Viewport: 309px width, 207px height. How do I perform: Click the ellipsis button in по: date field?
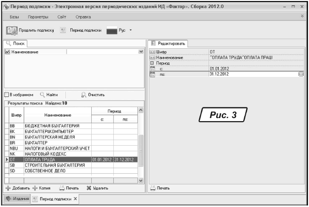pyautogui.click(x=301, y=74)
